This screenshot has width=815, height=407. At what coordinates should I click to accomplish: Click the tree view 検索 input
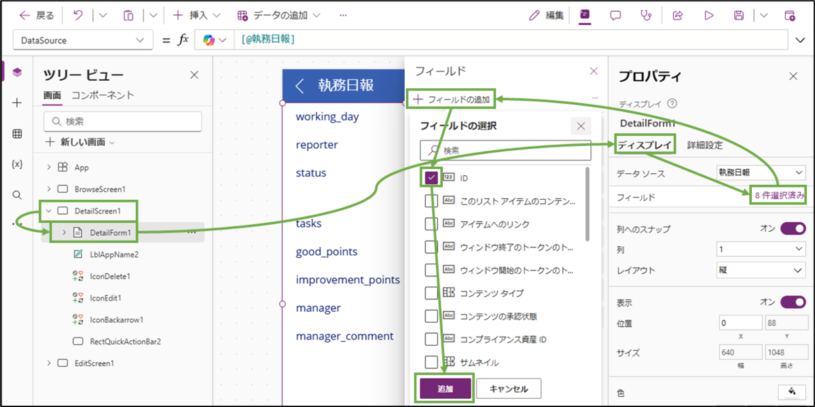123,122
